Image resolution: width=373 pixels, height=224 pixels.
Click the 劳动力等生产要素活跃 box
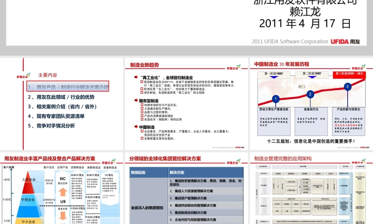click(274, 121)
